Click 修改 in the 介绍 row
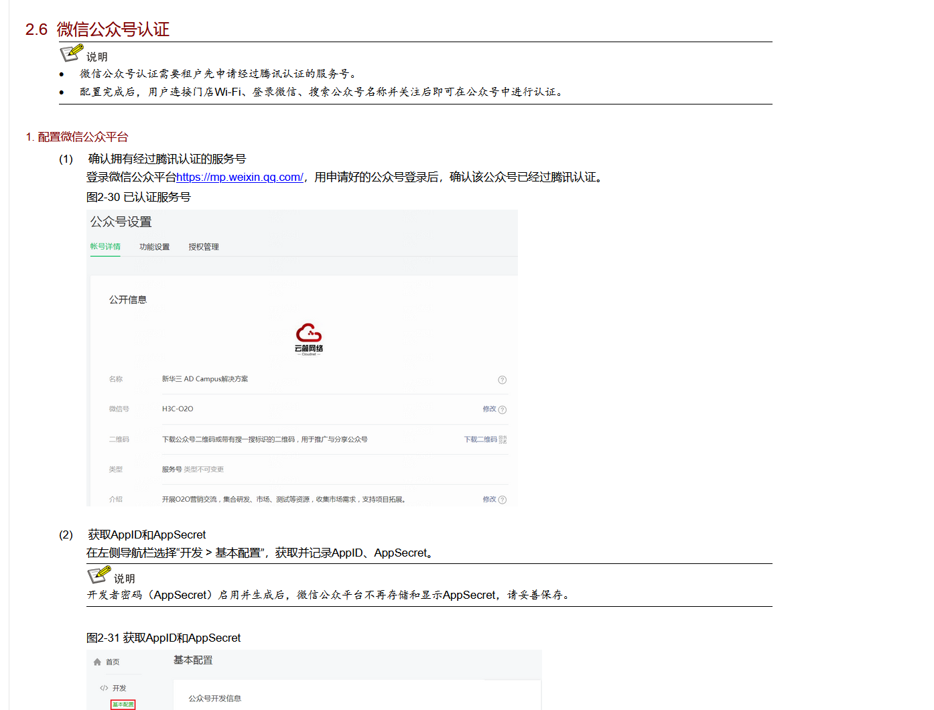Viewport: 934px width, 710px height. pyautogui.click(x=489, y=500)
